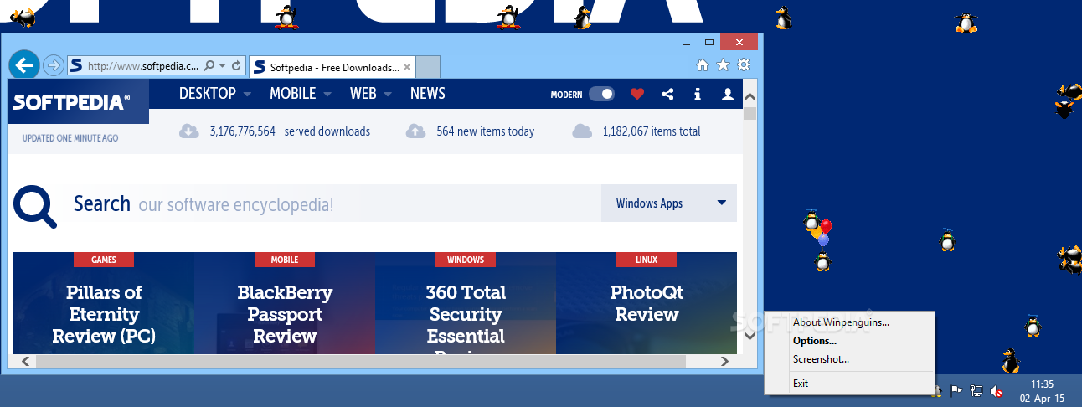The image size is (1082, 407).
Task: Click the browser Home icon
Action: pos(703,64)
